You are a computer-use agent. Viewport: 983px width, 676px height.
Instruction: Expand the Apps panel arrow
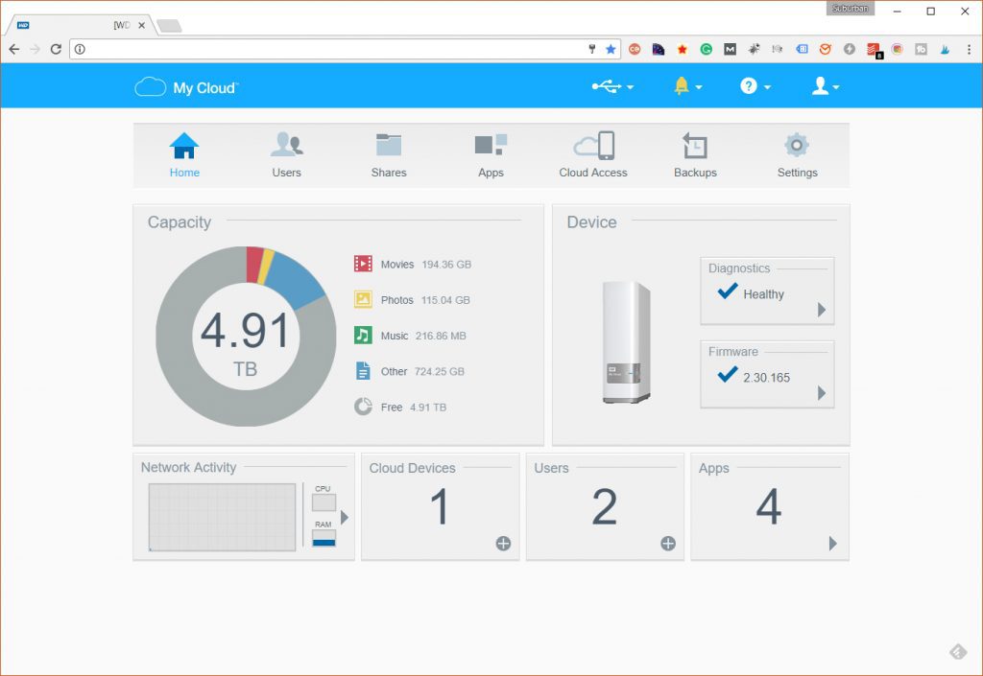tap(832, 544)
